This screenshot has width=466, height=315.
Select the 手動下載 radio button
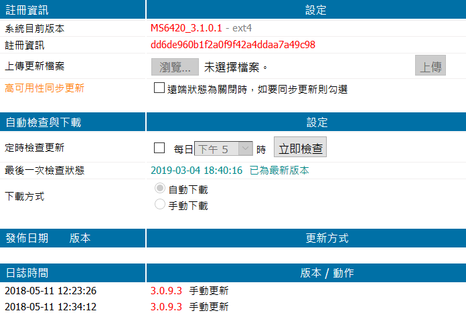(159, 205)
